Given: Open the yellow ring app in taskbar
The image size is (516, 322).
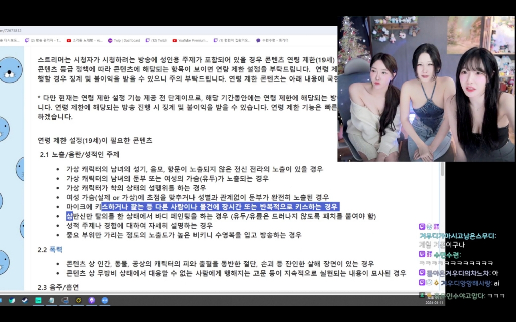Looking at the screenshot, I should [x=78, y=300].
